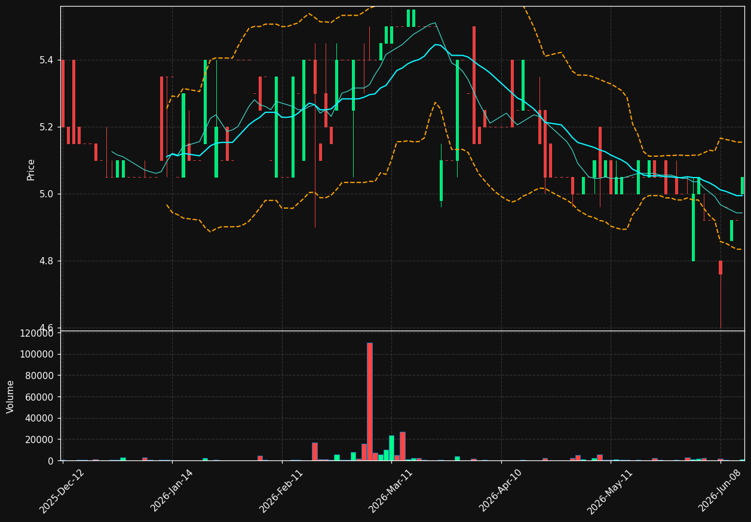Click the tall green candle spanning 4.8 to 5.0
Screen dimensions: 751x522
point(693,227)
